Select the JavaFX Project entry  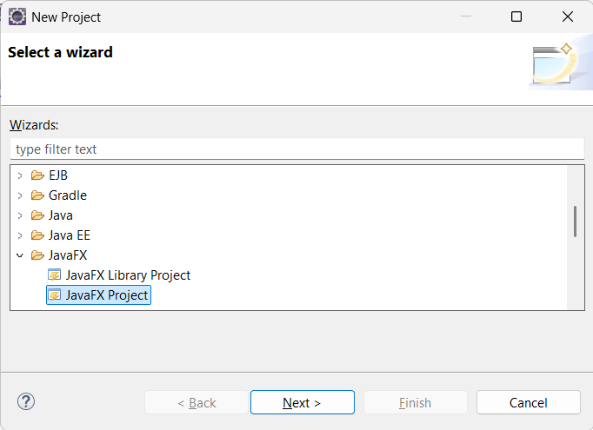point(107,295)
